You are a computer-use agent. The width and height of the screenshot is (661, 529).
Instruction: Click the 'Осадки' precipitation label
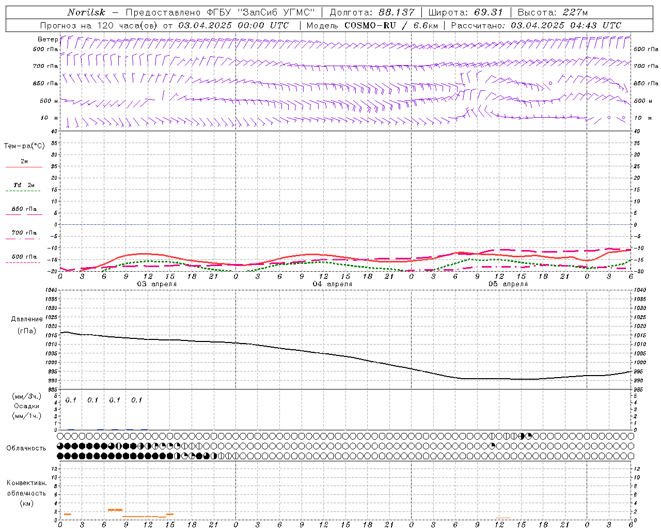click(26, 406)
